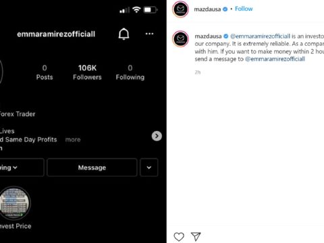Click mazdausa avatar beside the caption

click(x=180, y=38)
